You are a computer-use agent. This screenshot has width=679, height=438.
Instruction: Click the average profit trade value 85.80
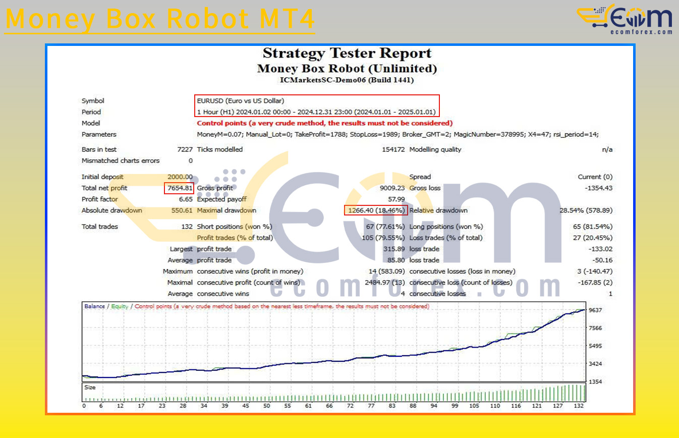pos(396,260)
